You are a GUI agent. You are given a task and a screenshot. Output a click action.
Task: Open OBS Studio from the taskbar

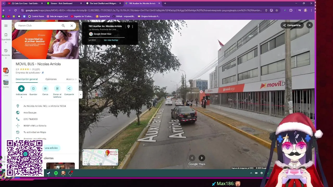coord(71,173)
